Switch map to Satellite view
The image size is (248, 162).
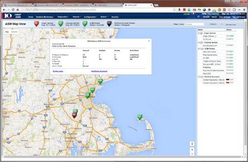pyautogui.click(x=14, y=32)
